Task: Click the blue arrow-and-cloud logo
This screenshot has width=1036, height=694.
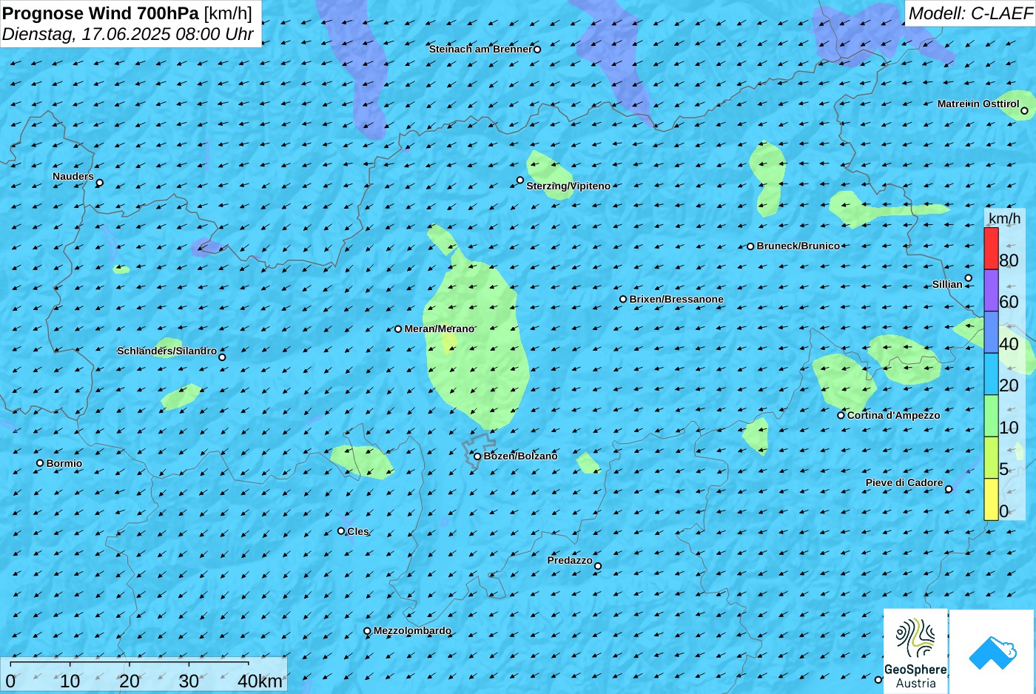Action: pos(992,652)
